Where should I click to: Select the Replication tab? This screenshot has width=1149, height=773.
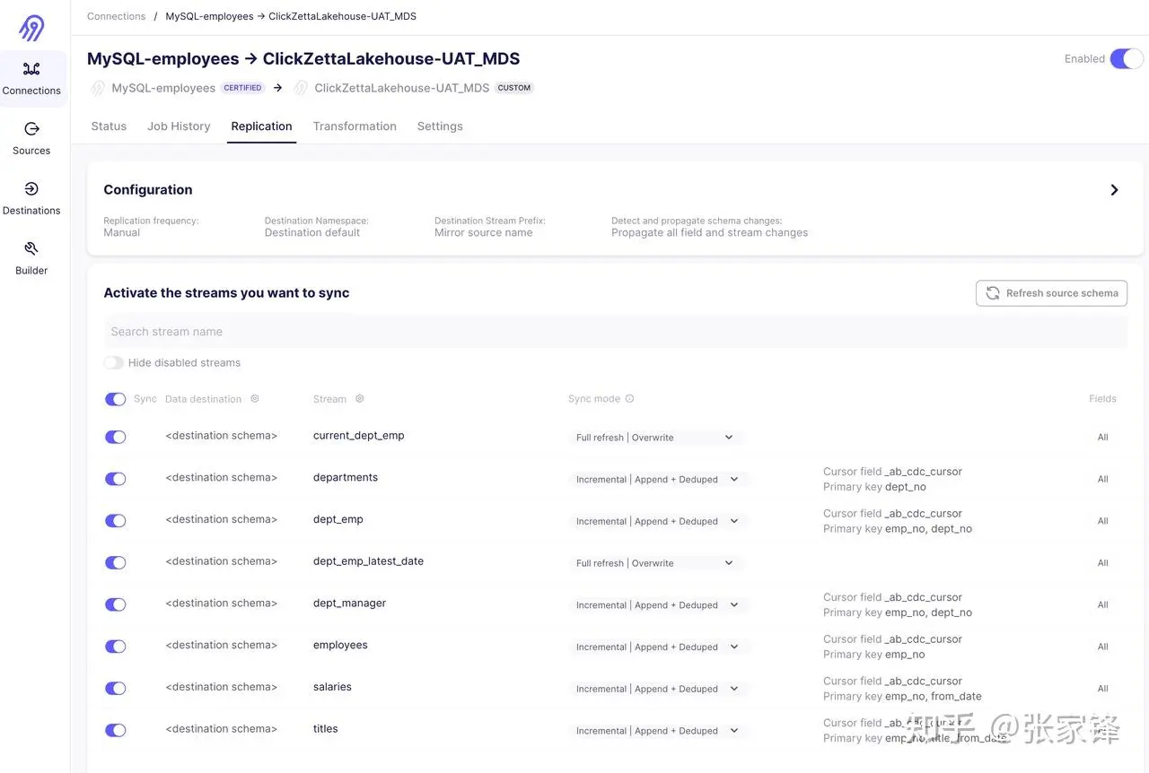(x=261, y=126)
